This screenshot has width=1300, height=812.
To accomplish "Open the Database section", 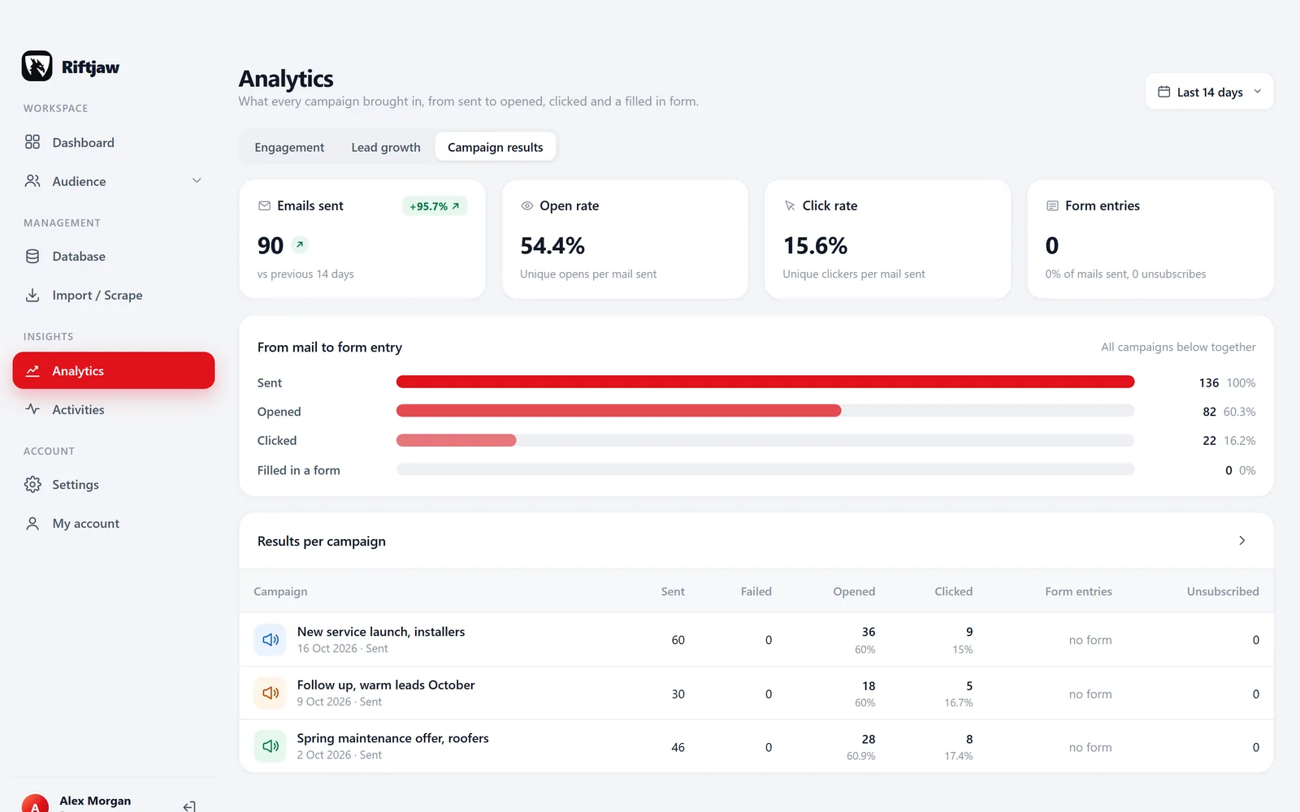I will (x=114, y=257).
